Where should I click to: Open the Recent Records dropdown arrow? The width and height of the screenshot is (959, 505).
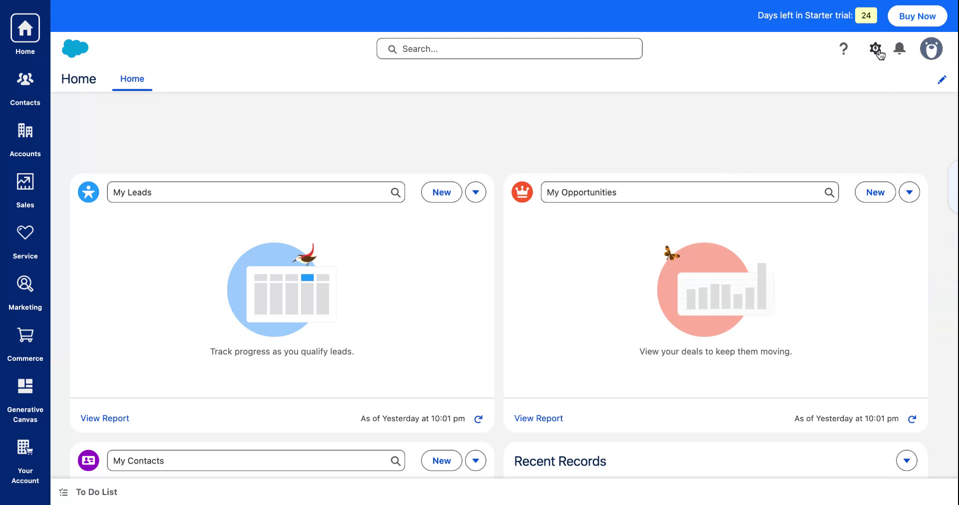(x=907, y=461)
